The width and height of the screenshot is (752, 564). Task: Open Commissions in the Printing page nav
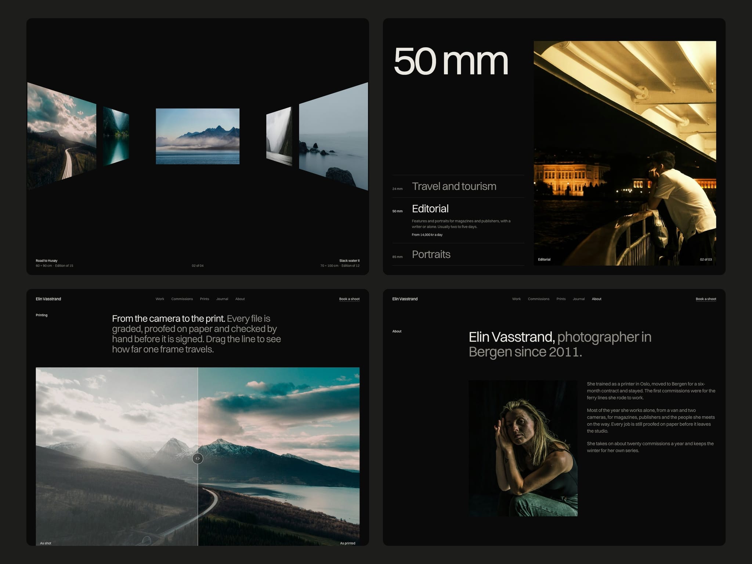point(182,299)
